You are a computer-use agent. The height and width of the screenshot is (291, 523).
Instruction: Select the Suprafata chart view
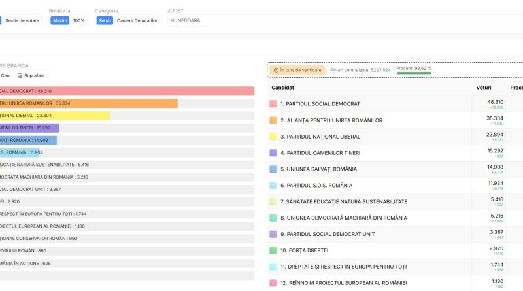pos(33,75)
